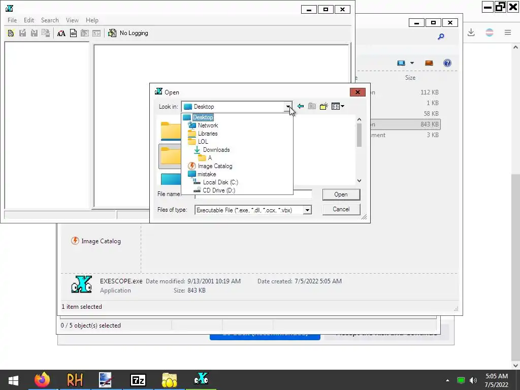Select Libraries in the Look in list

click(208, 134)
